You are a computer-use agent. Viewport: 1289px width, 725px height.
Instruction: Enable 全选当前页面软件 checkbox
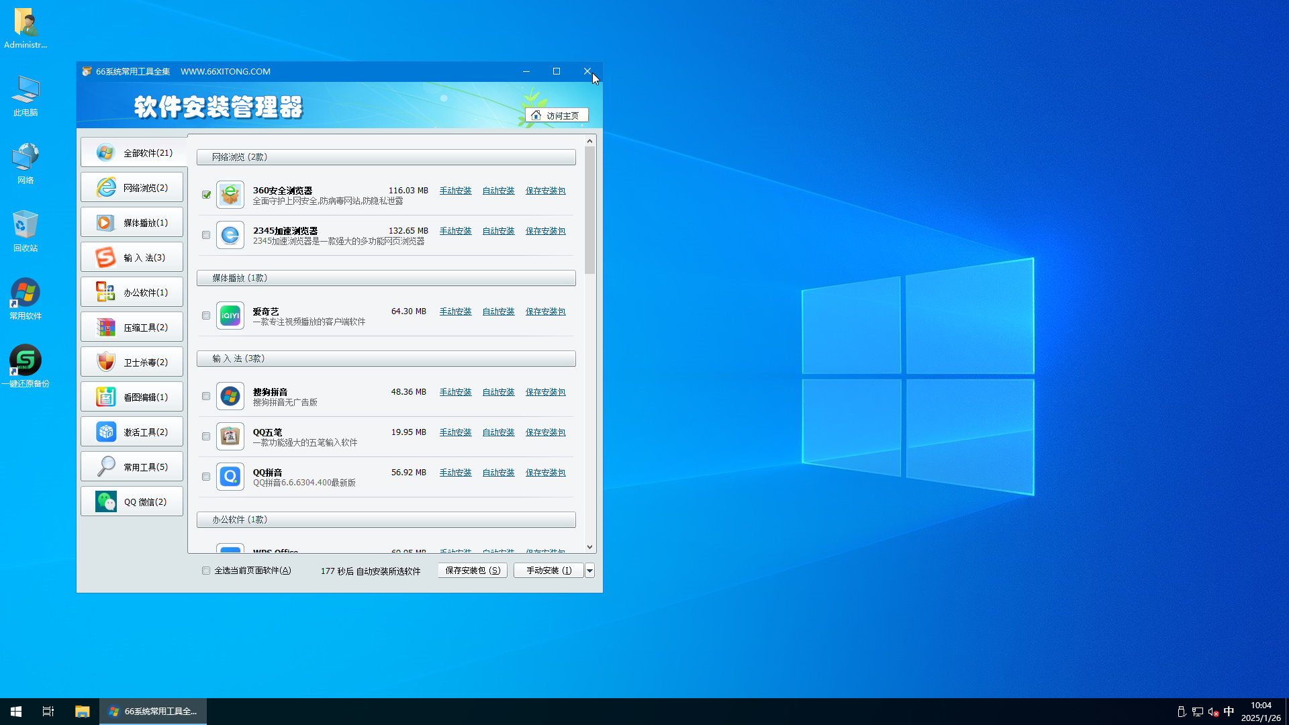206,571
